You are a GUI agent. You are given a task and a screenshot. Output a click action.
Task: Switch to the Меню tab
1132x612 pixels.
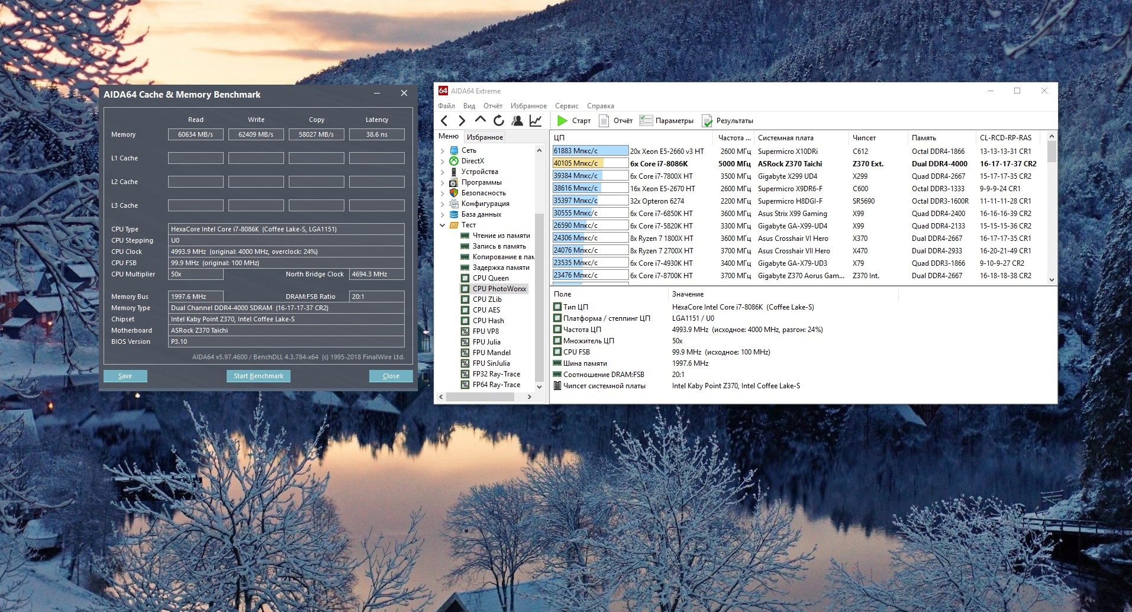(x=449, y=137)
